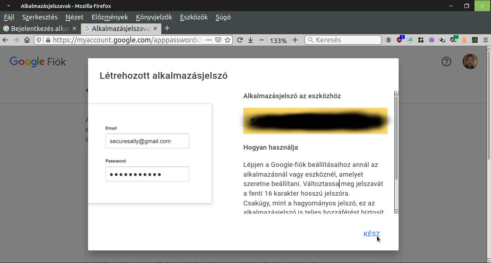491x263 pixels.
Task: Click the page vertical scrollbar thumb
Action: (488, 105)
